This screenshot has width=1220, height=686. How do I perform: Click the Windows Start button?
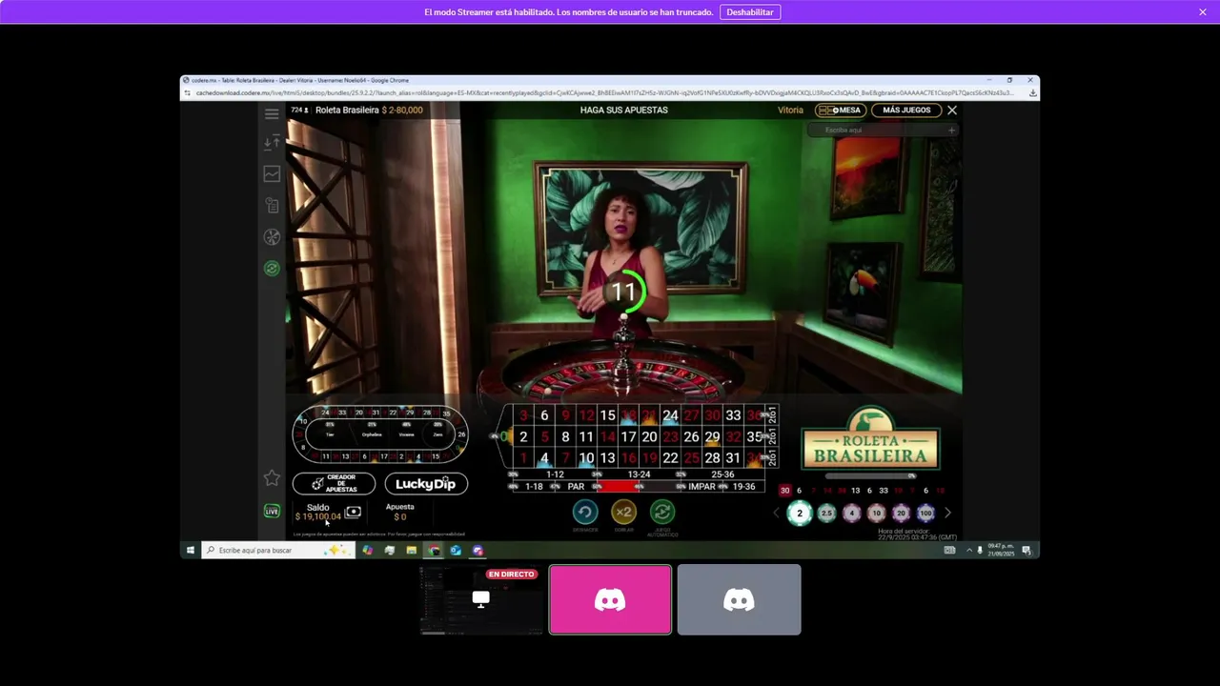[x=191, y=551]
